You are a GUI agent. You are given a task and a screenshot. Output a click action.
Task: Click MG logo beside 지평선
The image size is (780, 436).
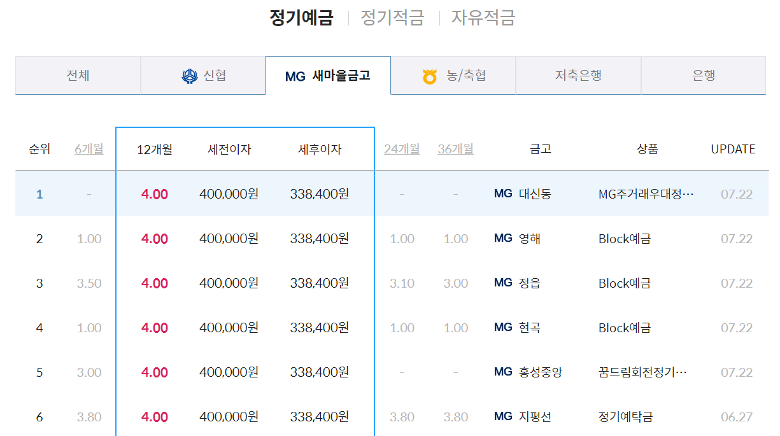503,416
